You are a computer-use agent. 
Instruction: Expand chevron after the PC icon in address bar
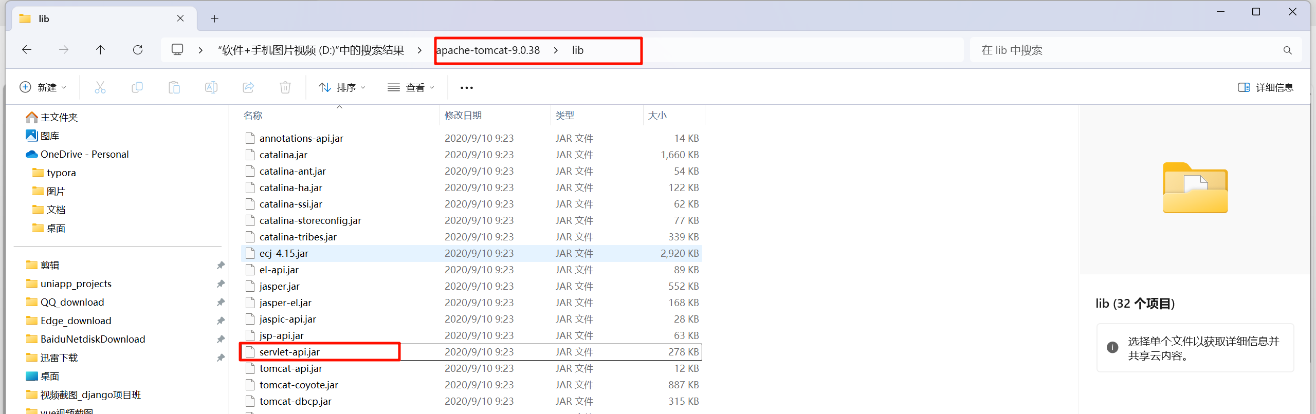200,50
